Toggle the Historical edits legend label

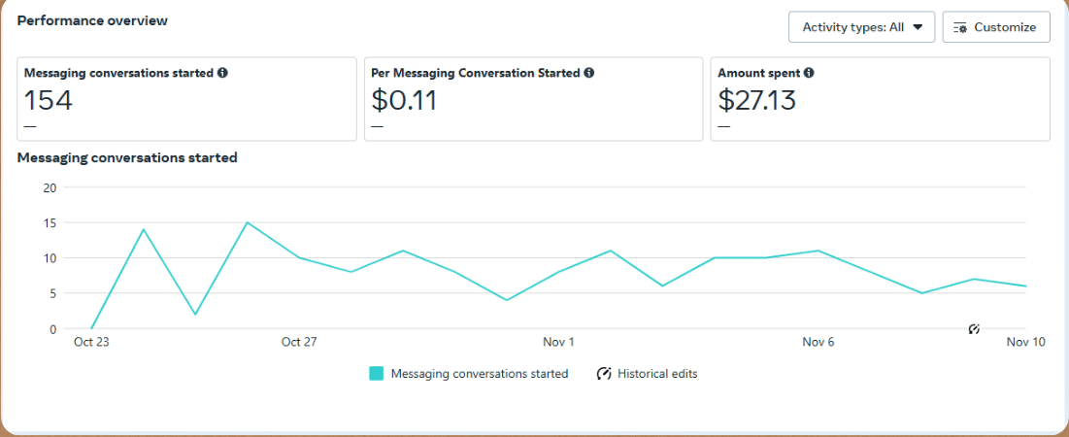click(657, 374)
